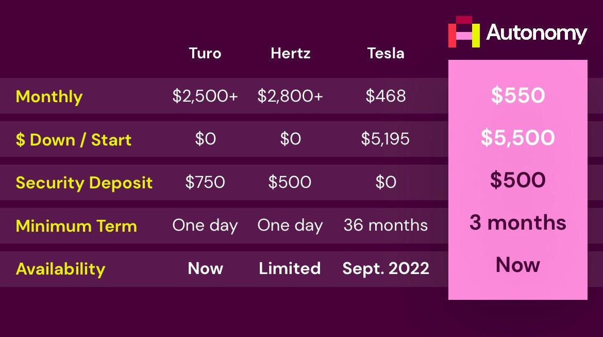Click the Autonomy logo icon
The width and height of the screenshot is (603, 337).
pos(464,32)
